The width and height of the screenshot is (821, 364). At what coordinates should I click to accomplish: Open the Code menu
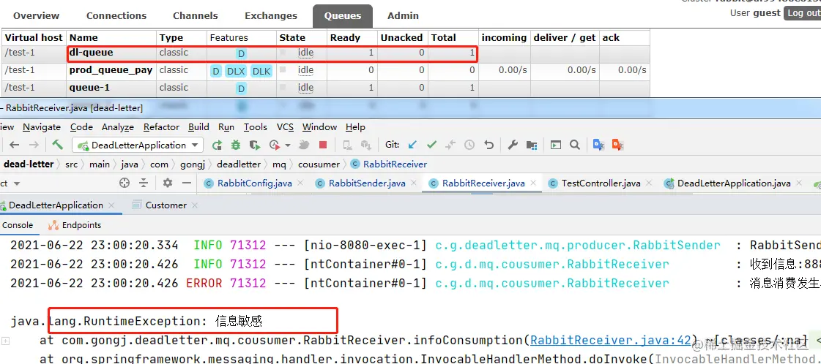coord(81,127)
